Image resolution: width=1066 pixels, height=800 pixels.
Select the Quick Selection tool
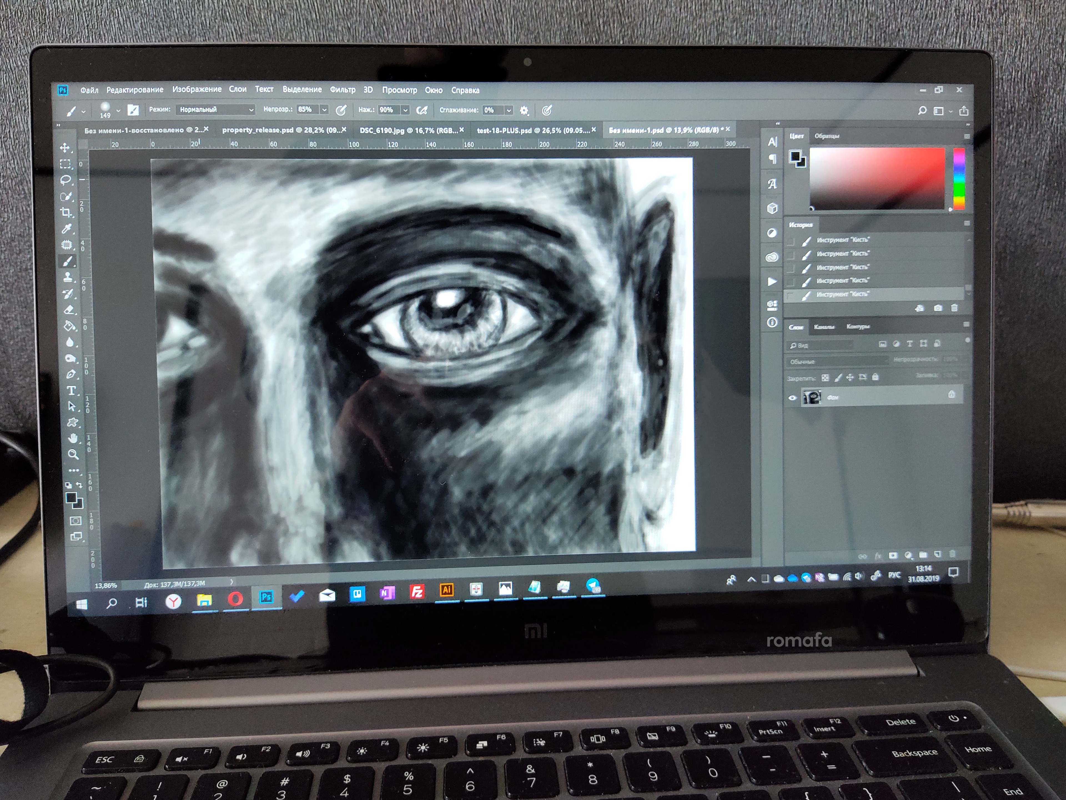click(x=66, y=196)
